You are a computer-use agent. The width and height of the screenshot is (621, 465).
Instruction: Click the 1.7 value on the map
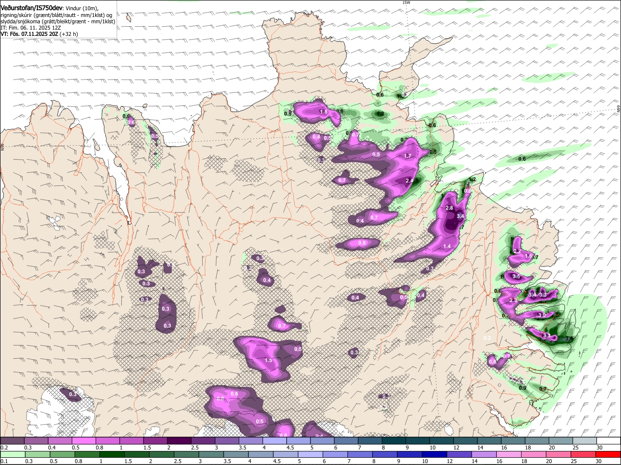tap(408, 156)
